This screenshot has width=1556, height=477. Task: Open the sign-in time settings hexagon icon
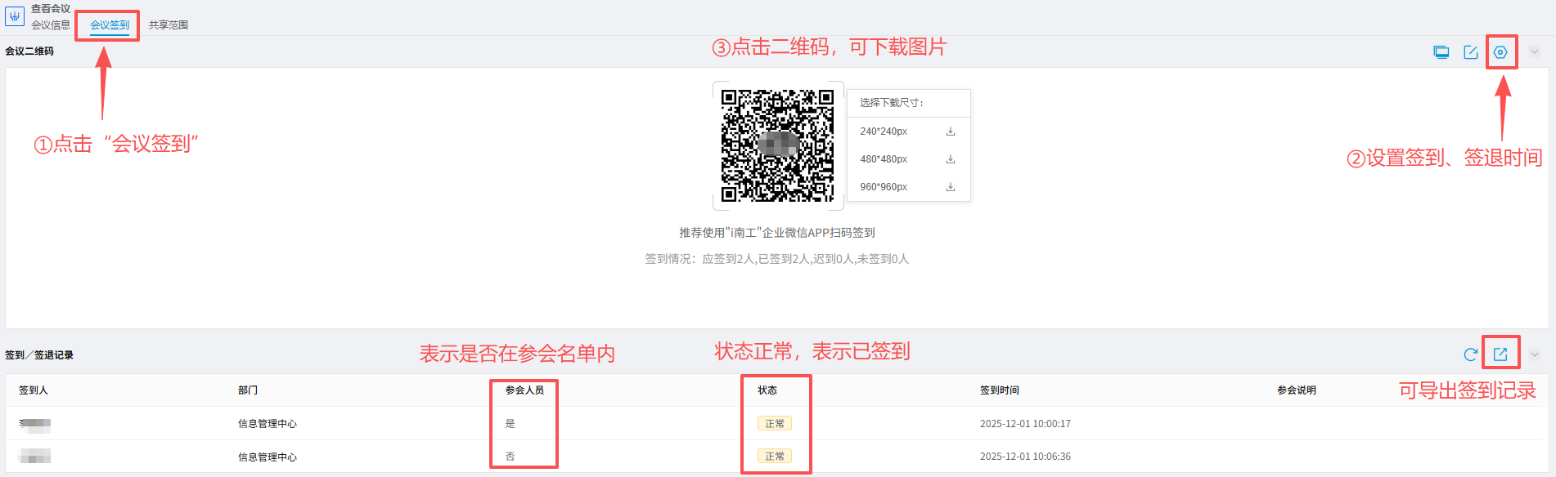click(x=1500, y=52)
